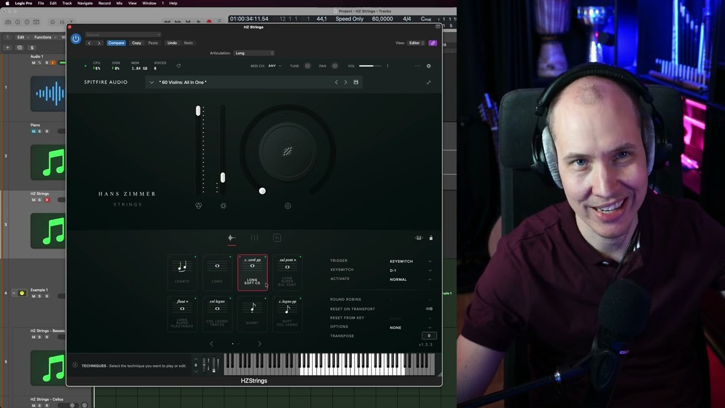This screenshot has width=725, height=408.
Task: Select the Long Soft CS technique tile
Action: [253, 273]
